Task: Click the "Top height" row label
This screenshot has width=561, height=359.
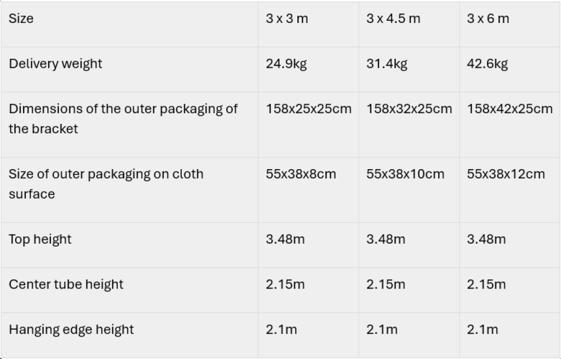Action: (x=40, y=239)
